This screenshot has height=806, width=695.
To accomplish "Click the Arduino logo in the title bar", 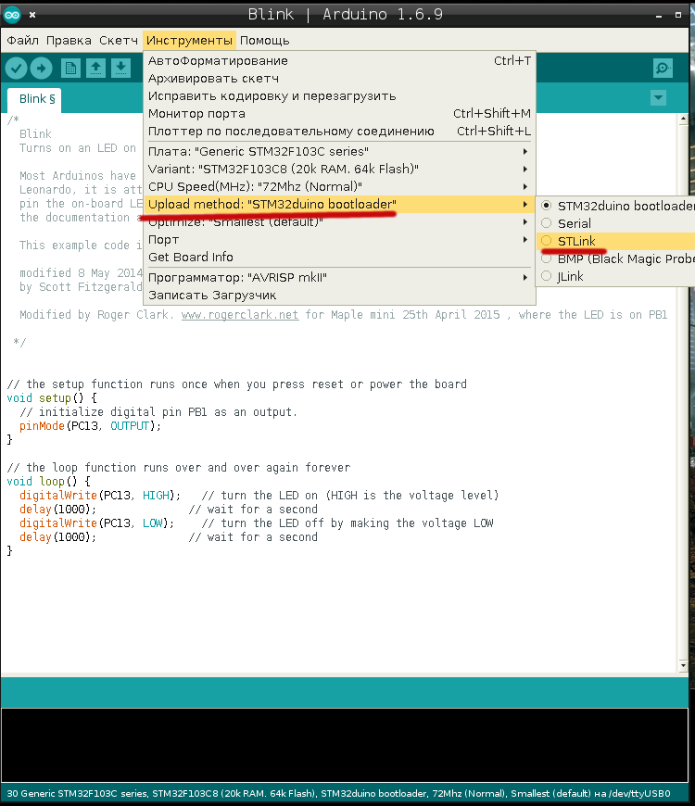I will [12, 15].
